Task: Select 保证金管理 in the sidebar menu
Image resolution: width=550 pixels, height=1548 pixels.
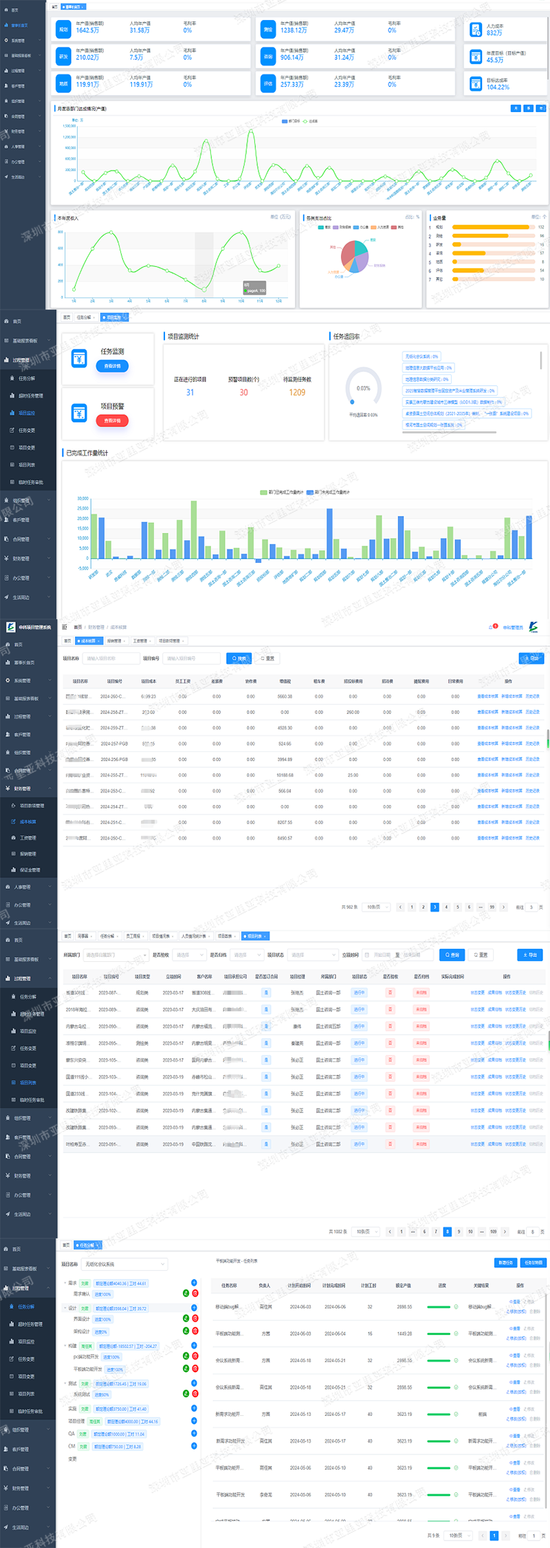Action: pyautogui.click(x=29, y=870)
